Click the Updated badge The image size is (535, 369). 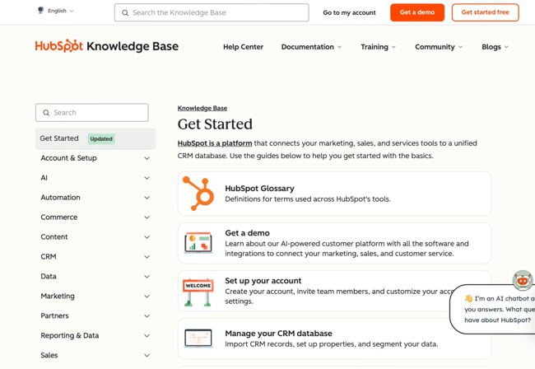tap(101, 139)
